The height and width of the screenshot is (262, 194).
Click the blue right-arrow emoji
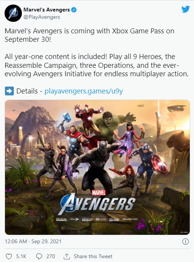click(x=9, y=91)
